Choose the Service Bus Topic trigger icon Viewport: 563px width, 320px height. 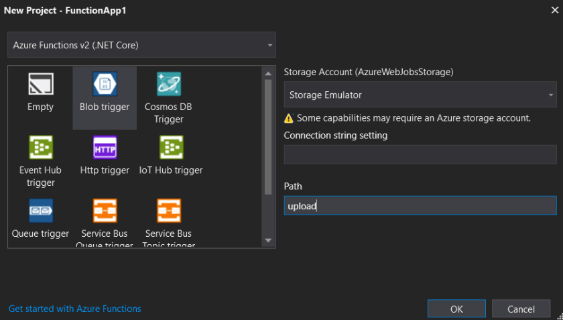168,211
